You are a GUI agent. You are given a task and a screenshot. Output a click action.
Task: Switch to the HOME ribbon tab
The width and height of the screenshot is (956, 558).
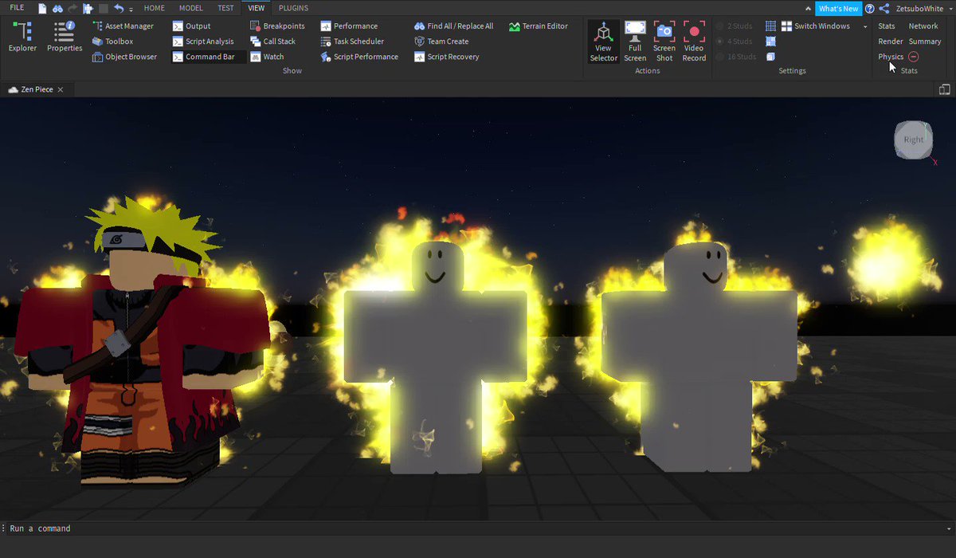coord(155,8)
